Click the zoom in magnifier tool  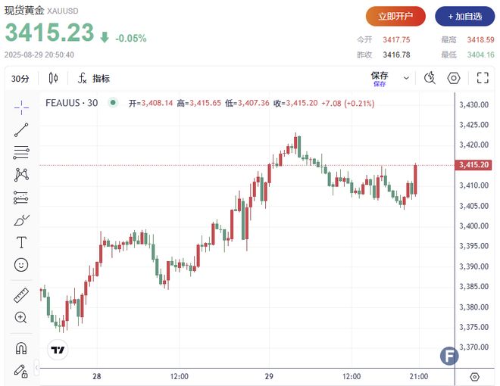point(21,318)
